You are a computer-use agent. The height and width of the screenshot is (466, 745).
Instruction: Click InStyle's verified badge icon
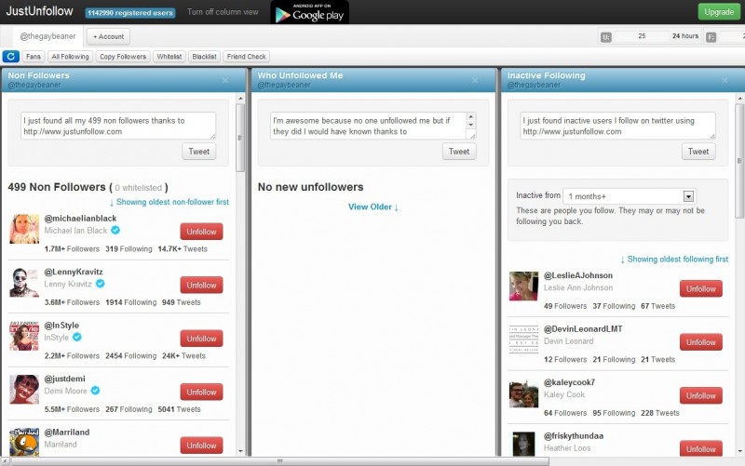pos(77,337)
